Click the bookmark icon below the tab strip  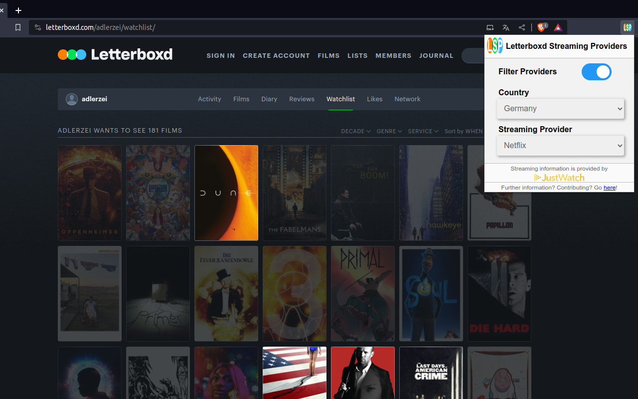(18, 27)
